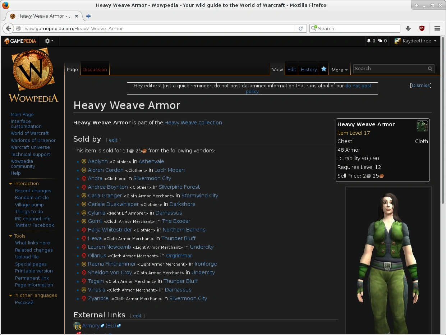Image resolution: width=446 pixels, height=335 pixels.
Task: Dismiss the editor reminder notice
Action: coord(421,86)
